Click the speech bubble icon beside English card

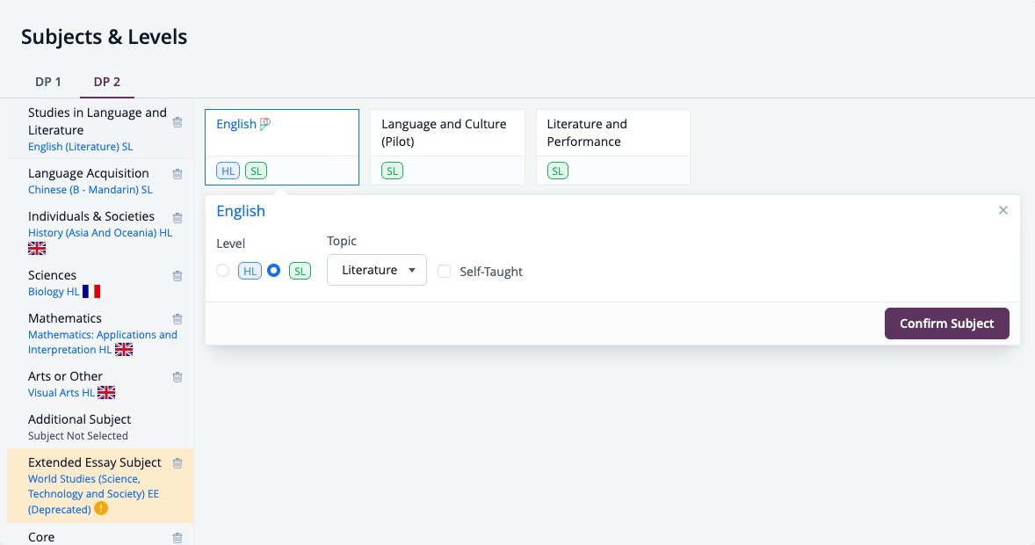[x=265, y=124]
